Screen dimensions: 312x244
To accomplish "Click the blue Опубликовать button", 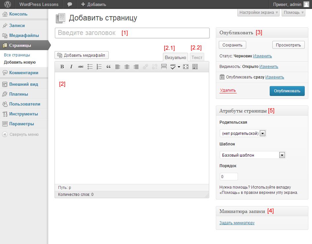I will (287, 91).
